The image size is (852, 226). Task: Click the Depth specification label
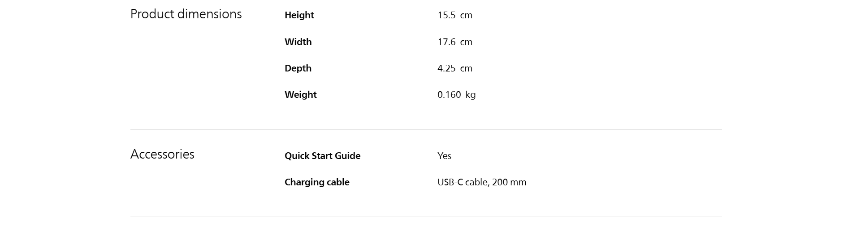pyautogui.click(x=298, y=68)
